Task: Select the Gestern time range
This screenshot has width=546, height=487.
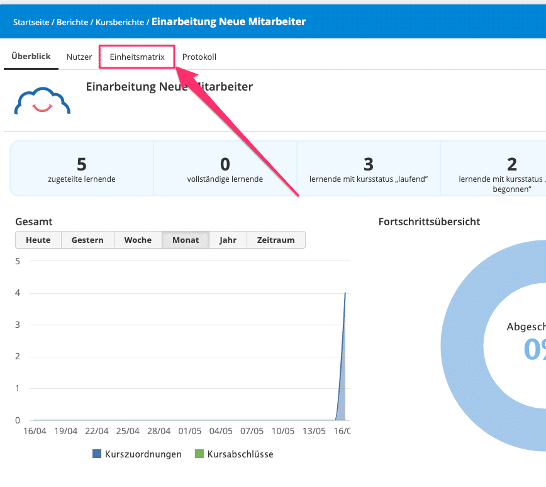Action: (x=87, y=240)
